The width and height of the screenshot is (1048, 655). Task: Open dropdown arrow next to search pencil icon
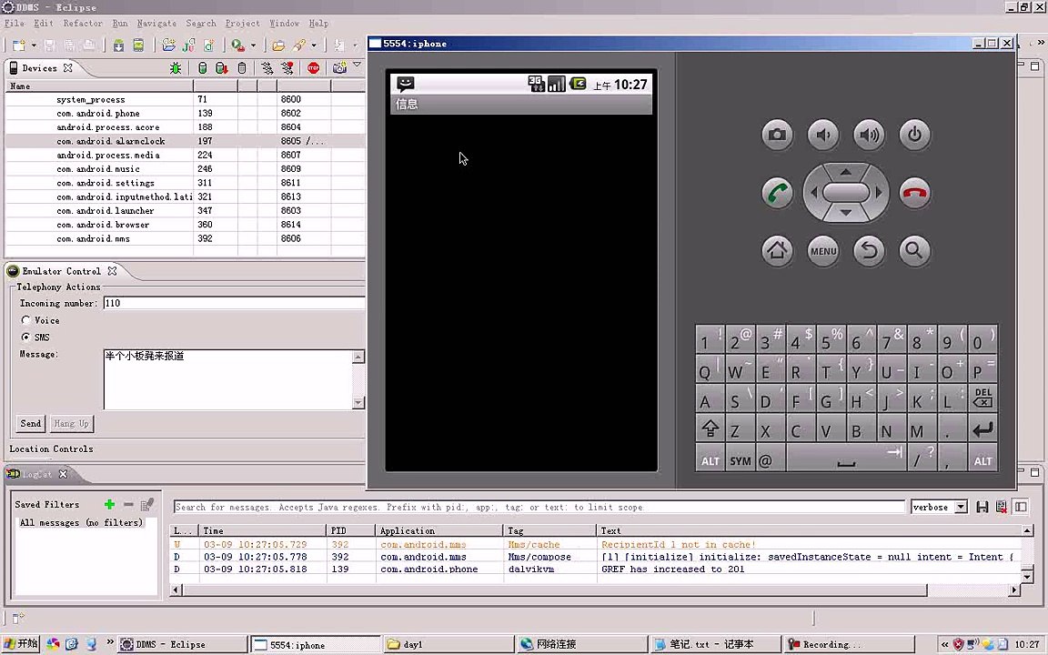[x=314, y=45]
